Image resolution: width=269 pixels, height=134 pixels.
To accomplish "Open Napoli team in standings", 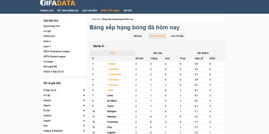I will point(112,64).
